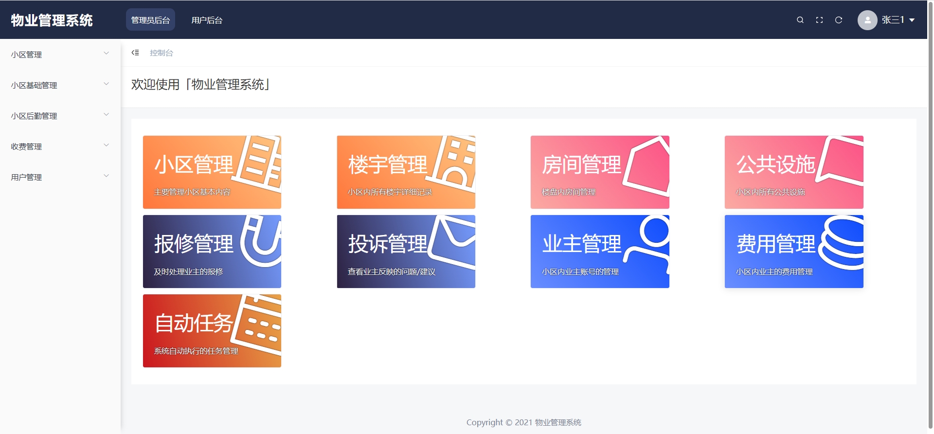Click the user avatar icon
The height and width of the screenshot is (434, 934).
point(867,20)
